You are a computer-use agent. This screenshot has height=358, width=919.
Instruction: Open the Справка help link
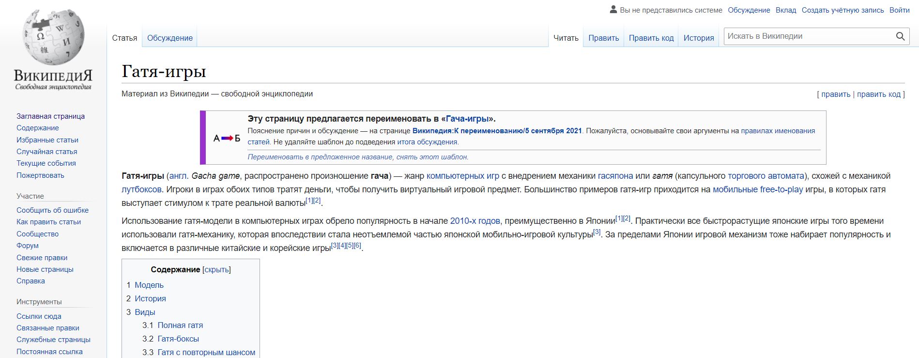click(31, 281)
